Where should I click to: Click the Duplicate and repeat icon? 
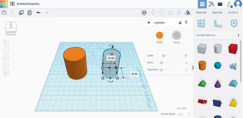[x=21, y=12]
